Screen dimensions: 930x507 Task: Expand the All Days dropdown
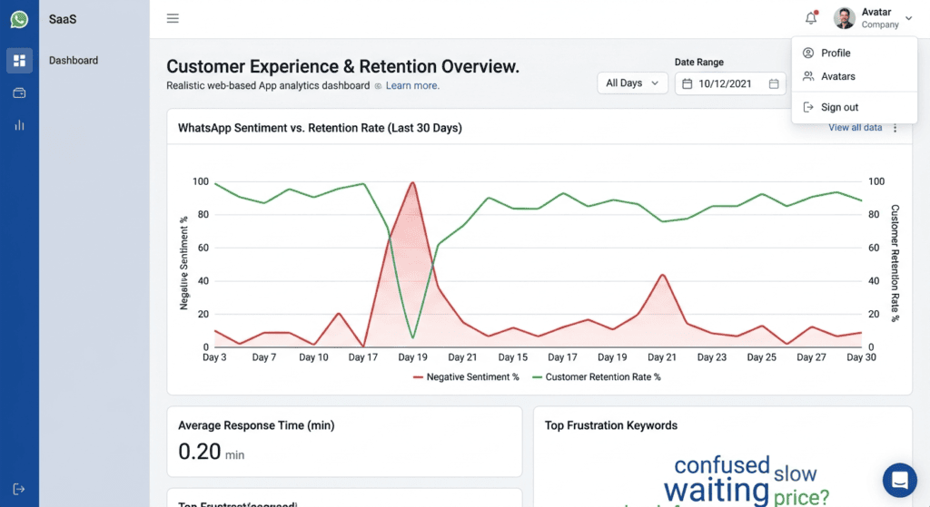632,83
